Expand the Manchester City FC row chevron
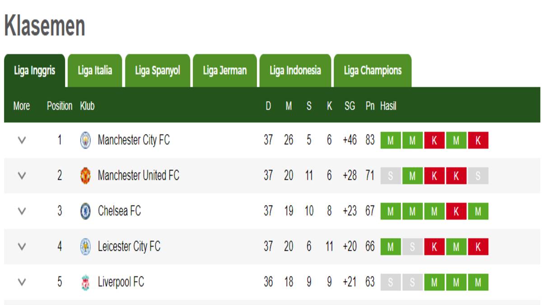The image size is (542, 305). point(22,141)
